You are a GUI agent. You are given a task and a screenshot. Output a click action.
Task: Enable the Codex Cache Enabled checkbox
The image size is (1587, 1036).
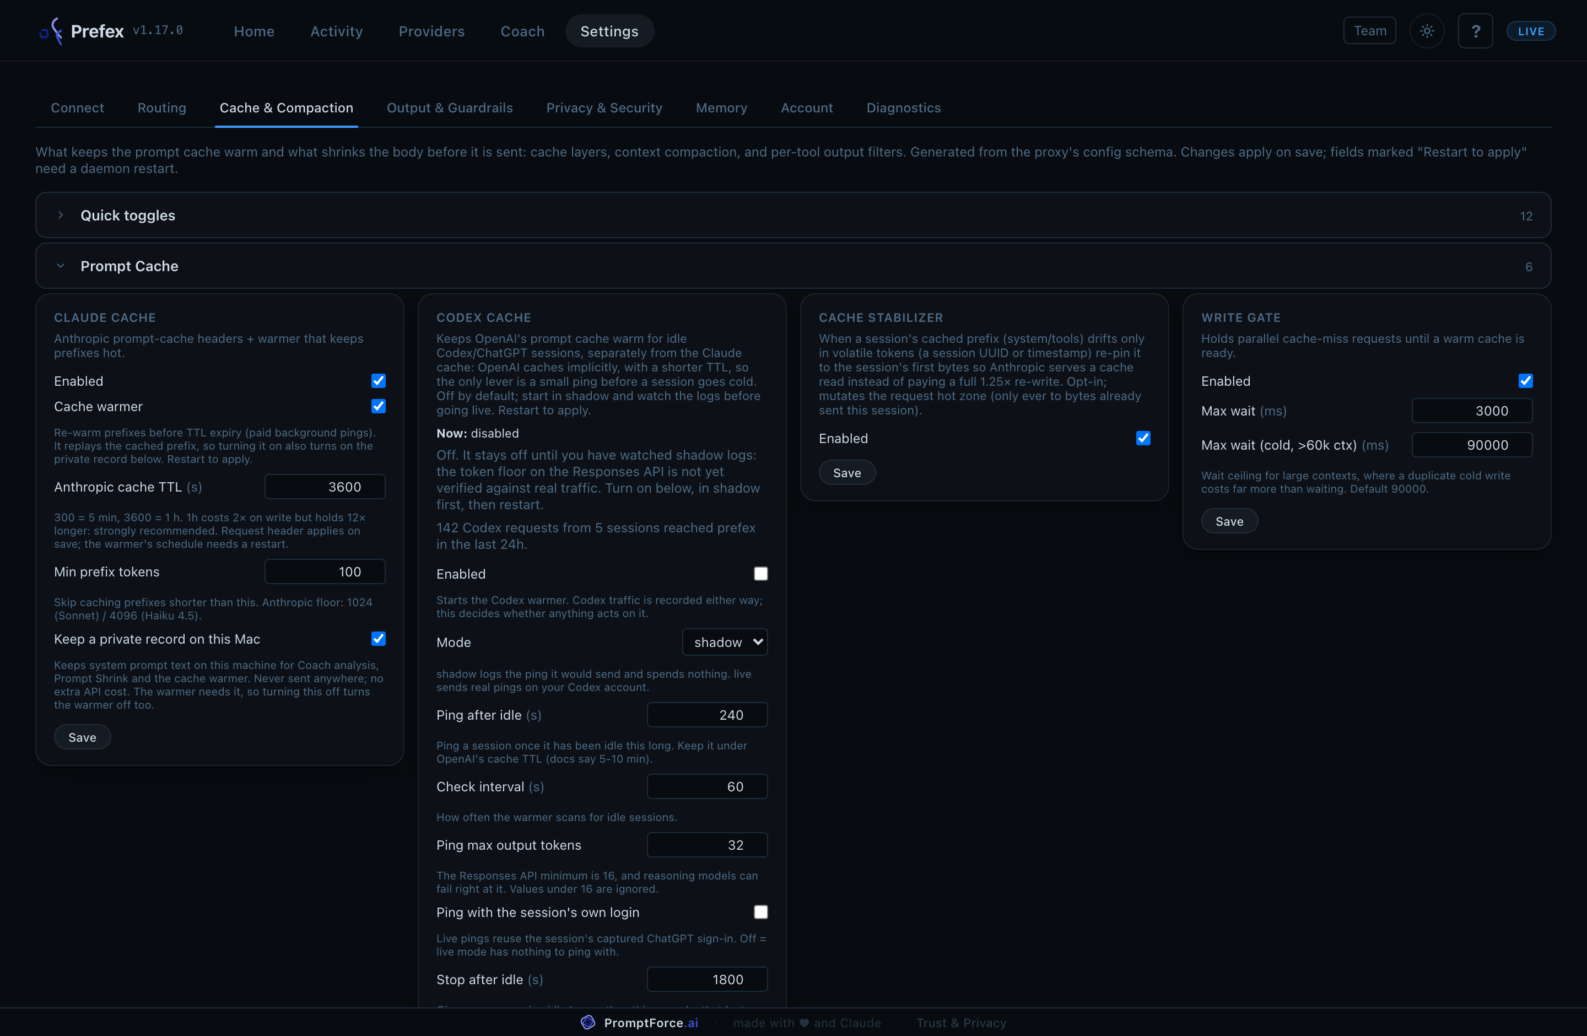tap(760, 573)
